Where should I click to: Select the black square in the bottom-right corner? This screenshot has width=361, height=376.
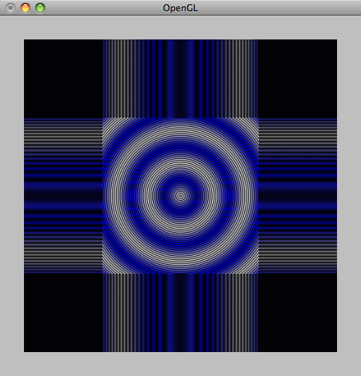pyautogui.click(x=298, y=313)
